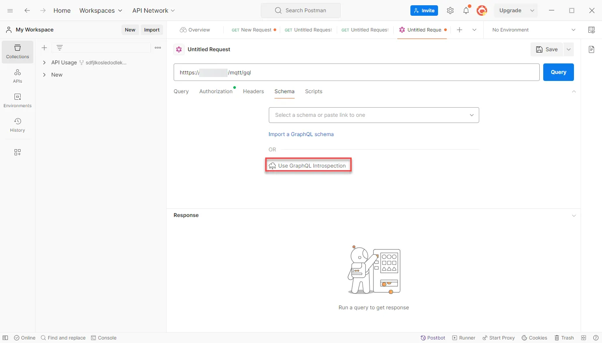Open the Trash
Viewport: 602px width, 343px height.
564,338
